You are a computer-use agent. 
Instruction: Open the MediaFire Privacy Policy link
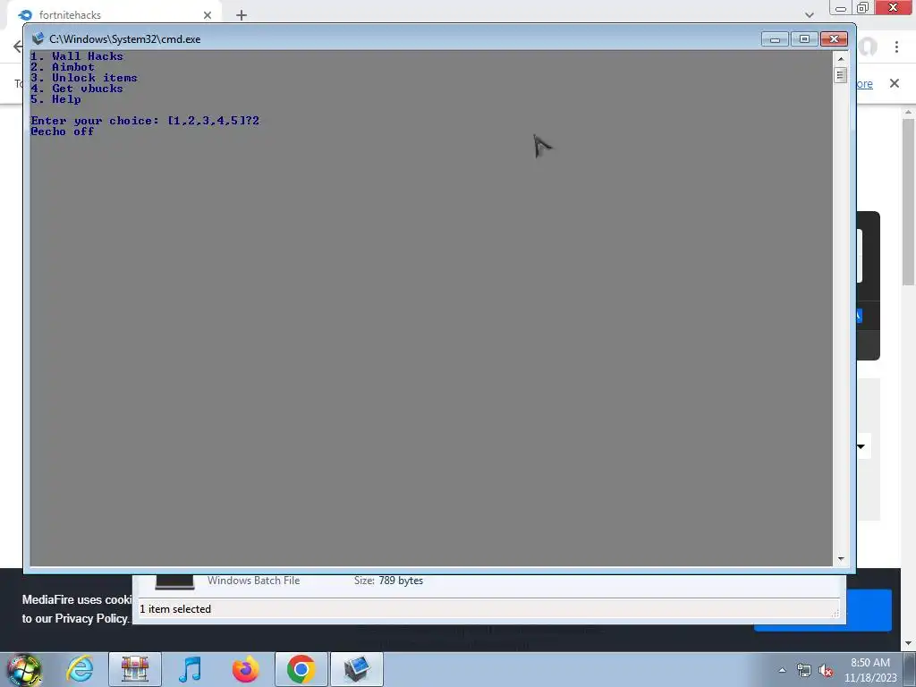(x=91, y=619)
